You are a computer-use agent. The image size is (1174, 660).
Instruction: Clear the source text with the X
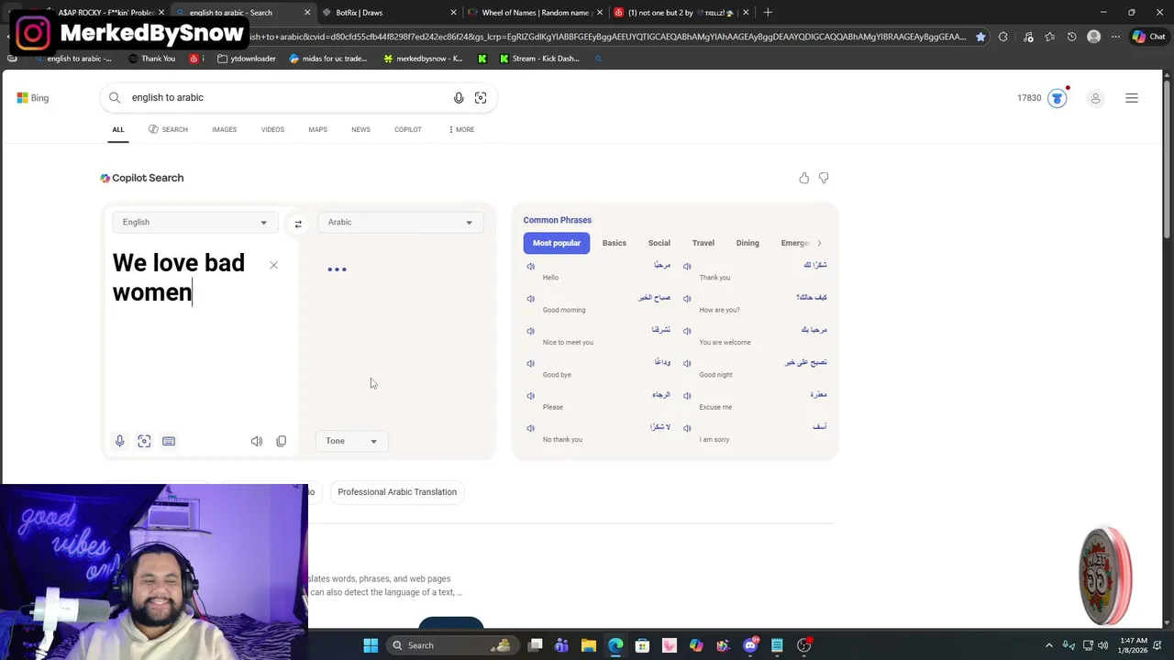273,265
